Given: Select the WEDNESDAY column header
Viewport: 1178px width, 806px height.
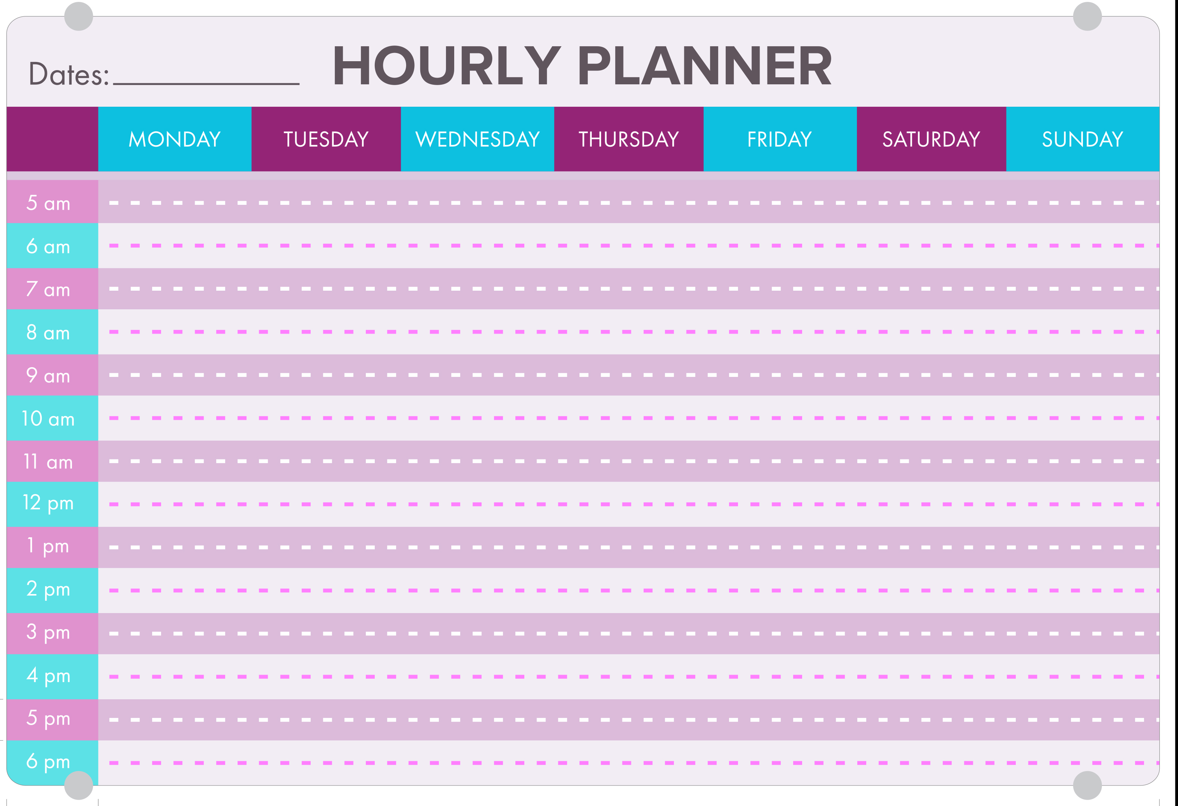Looking at the screenshot, I should click(x=477, y=139).
